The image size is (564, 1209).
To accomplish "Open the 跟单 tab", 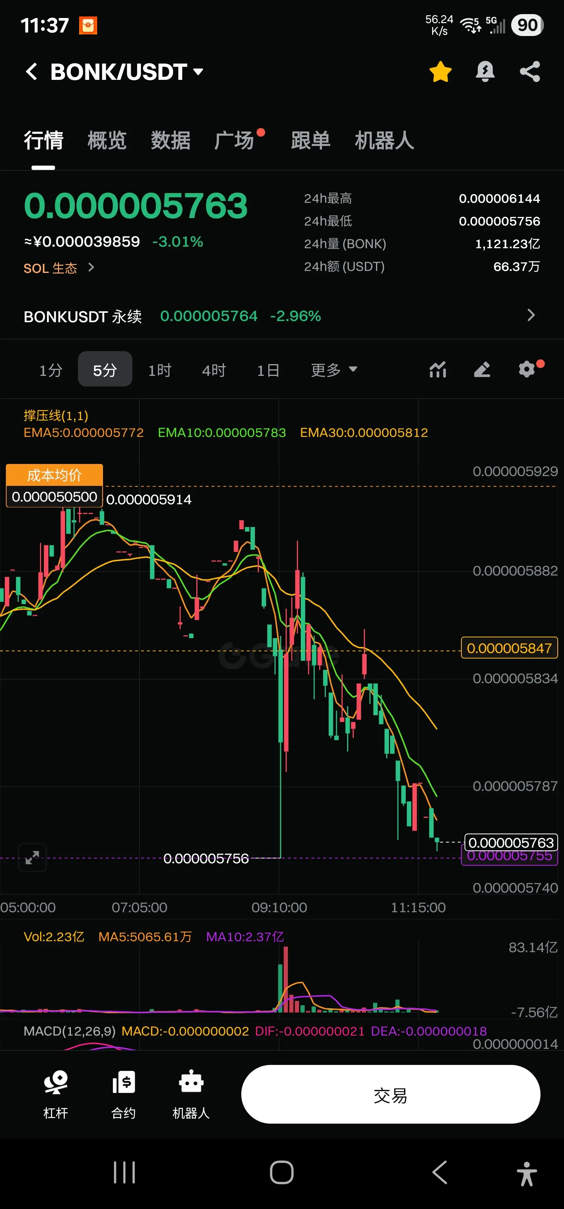I will [311, 140].
